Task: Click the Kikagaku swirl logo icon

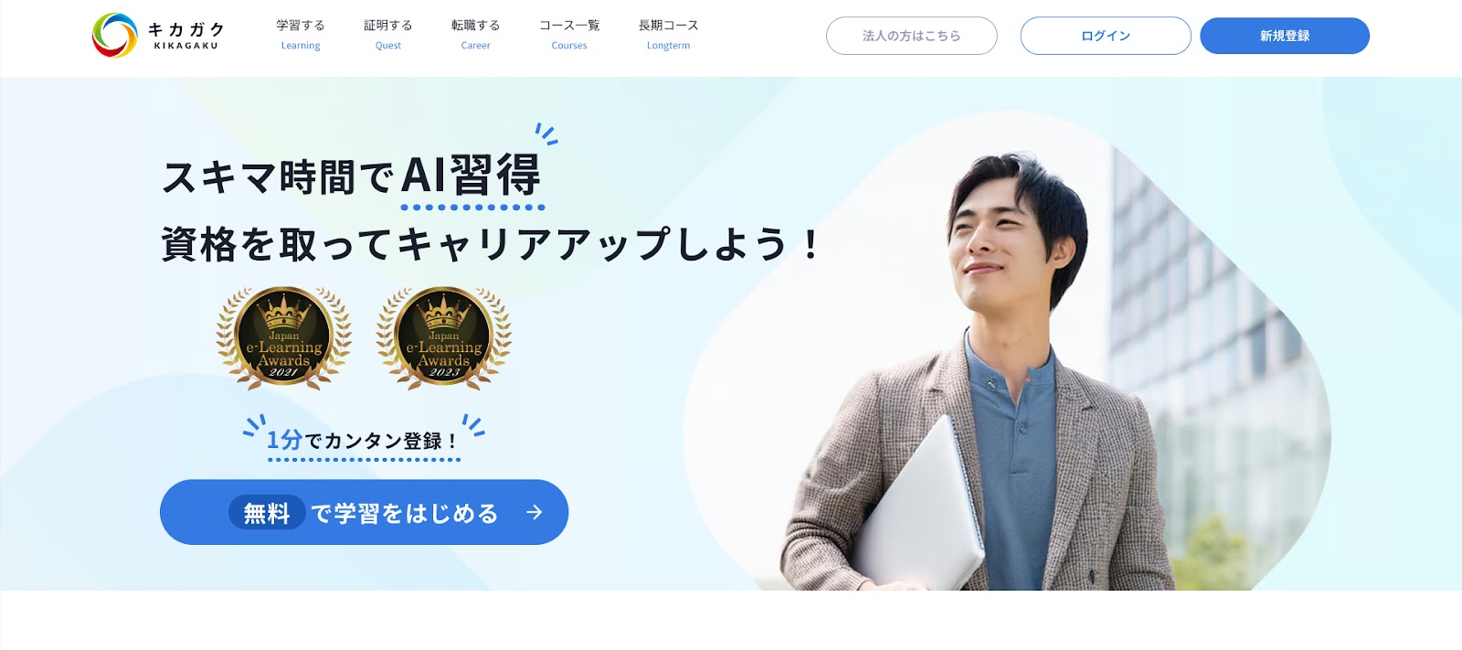Action: (x=115, y=36)
